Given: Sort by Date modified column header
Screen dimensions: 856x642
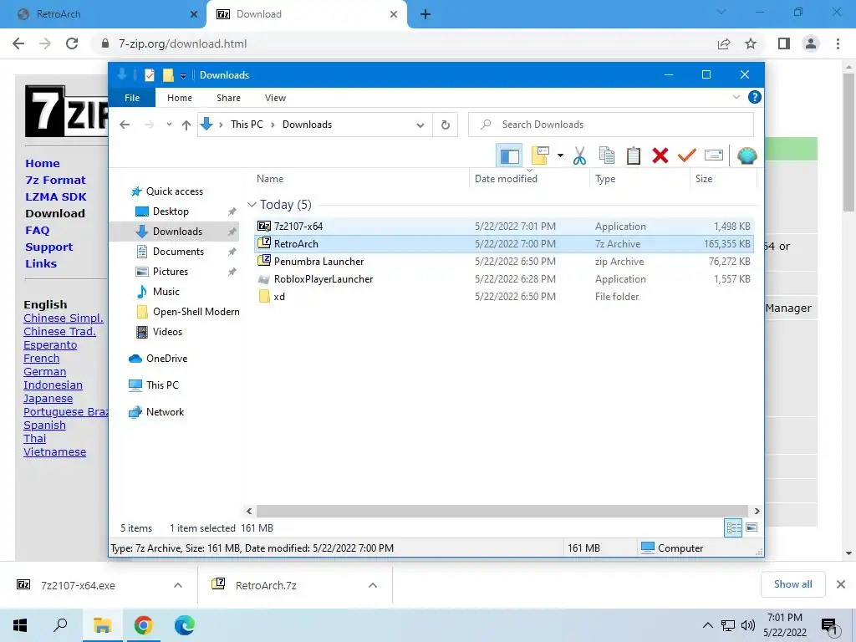Looking at the screenshot, I should (x=529, y=179).
